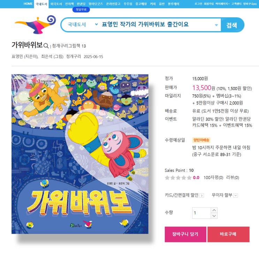Add to cart with 장바구니 담기
The height and width of the screenshot is (255, 259).
pos(185,234)
